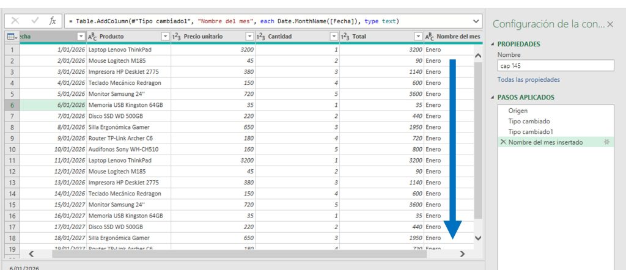Click Mouse Logitech M185 in row 2
The height and width of the screenshot is (270, 626).
[x=128, y=61]
